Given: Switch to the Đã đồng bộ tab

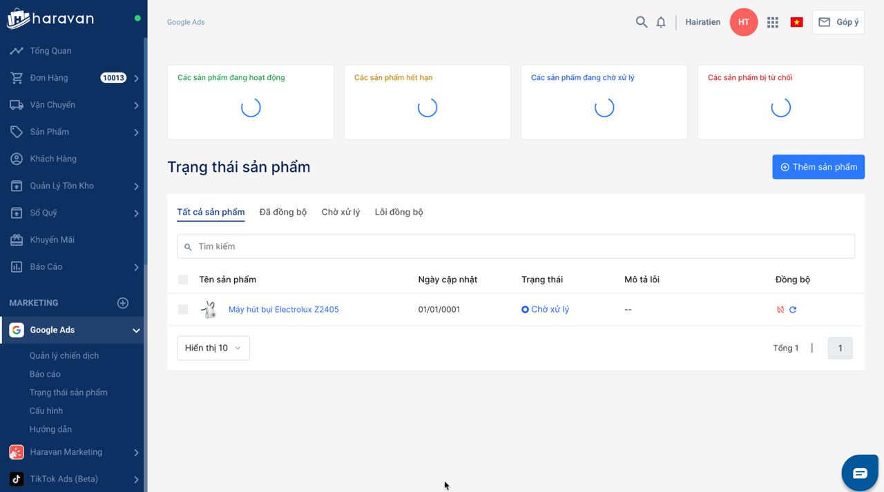Looking at the screenshot, I should point(282,212).
